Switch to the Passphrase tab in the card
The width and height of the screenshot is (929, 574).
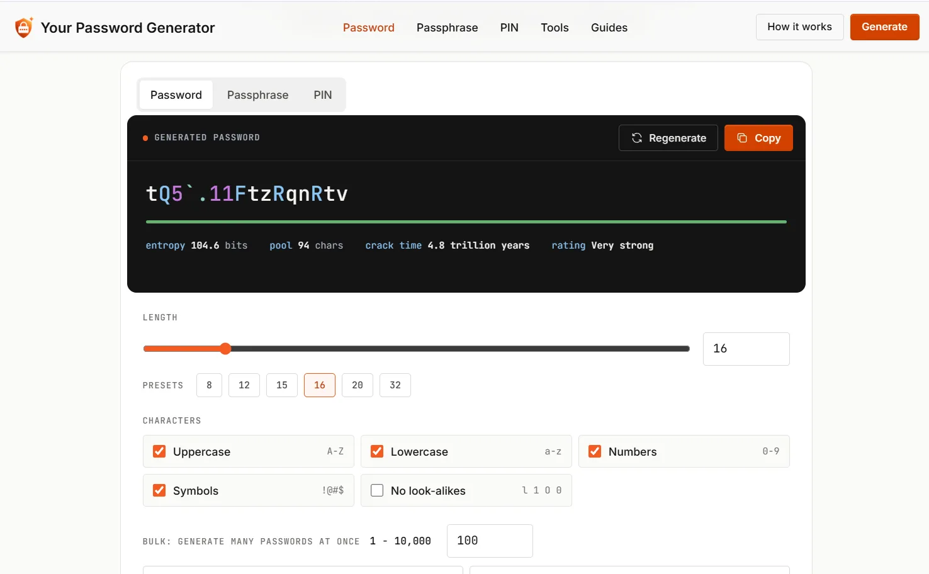tap(258, 95)
